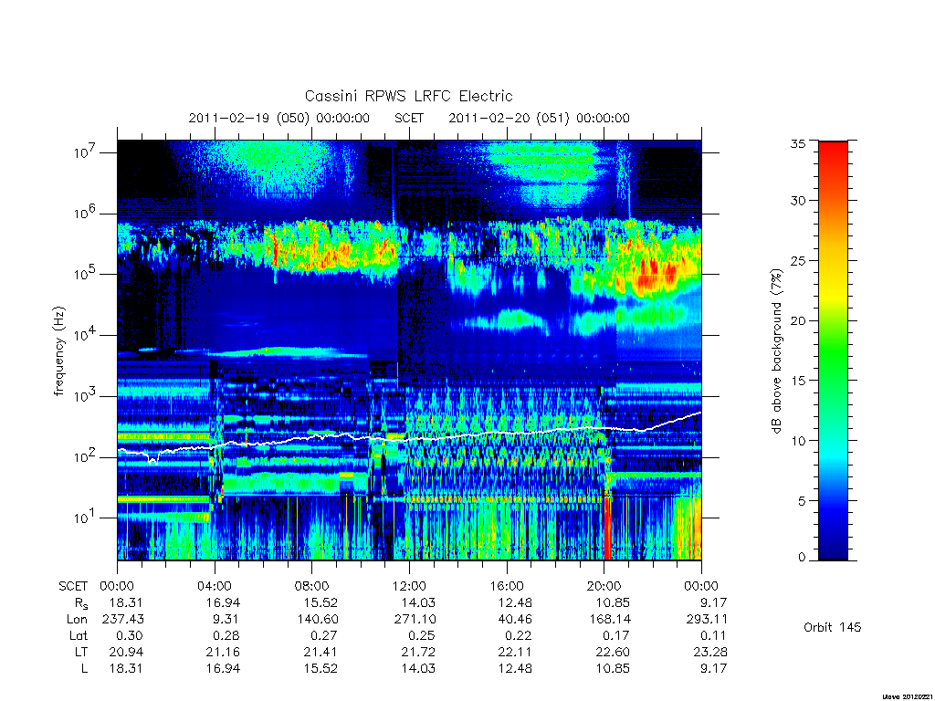Click the 5 value on color scale

tap(802, 501)
